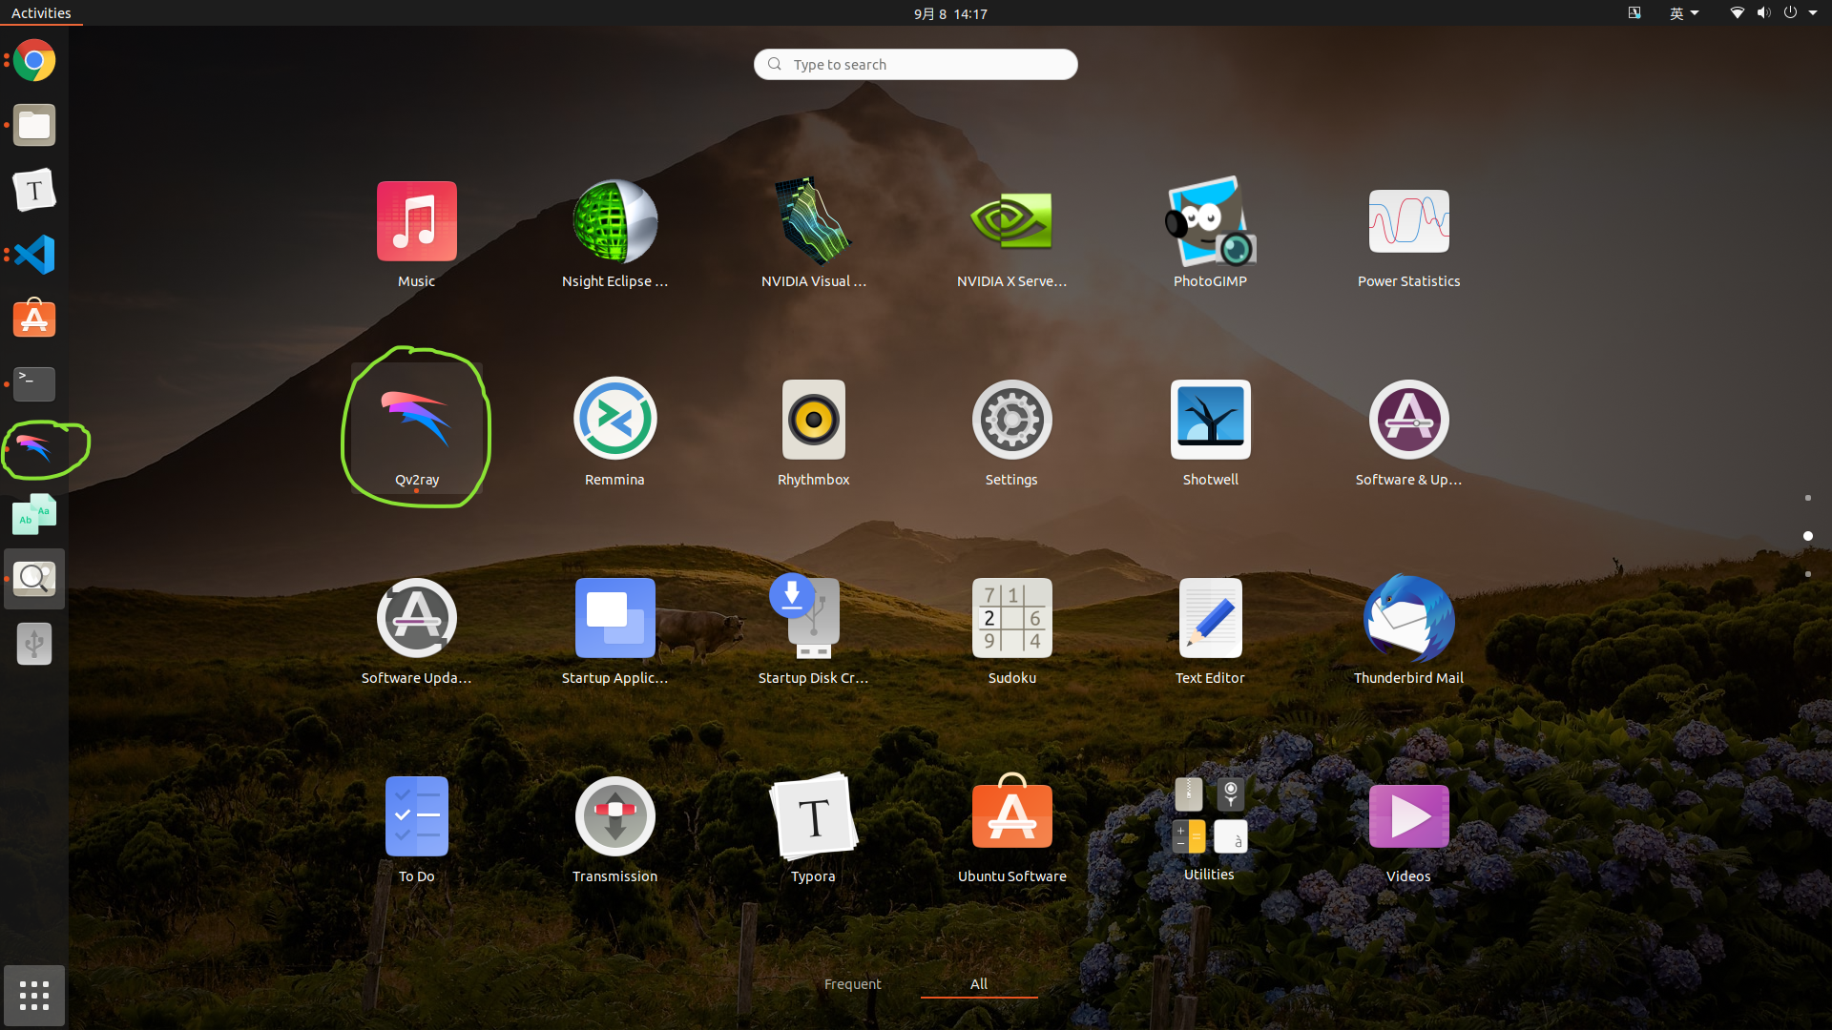Open NVIDIA X Server Settings app
1832x1030 pixels.
click(x=1011, y=221)
